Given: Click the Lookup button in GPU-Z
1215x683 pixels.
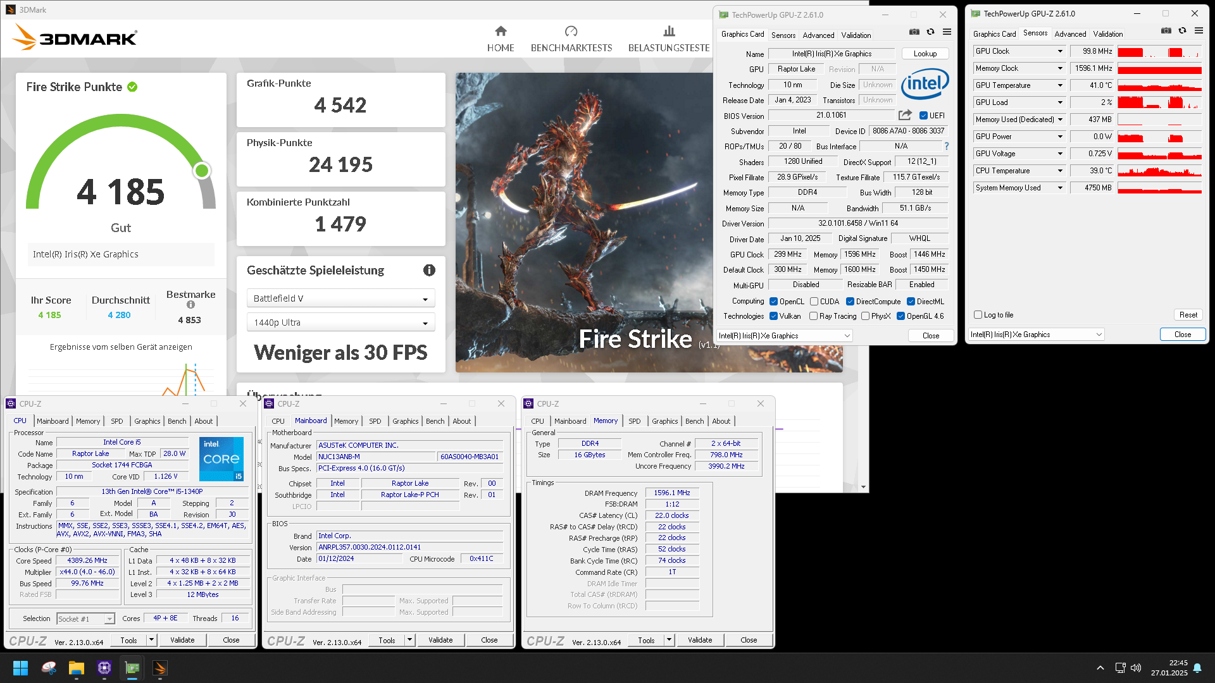Looking at the screenshot, I should point(925,54).
